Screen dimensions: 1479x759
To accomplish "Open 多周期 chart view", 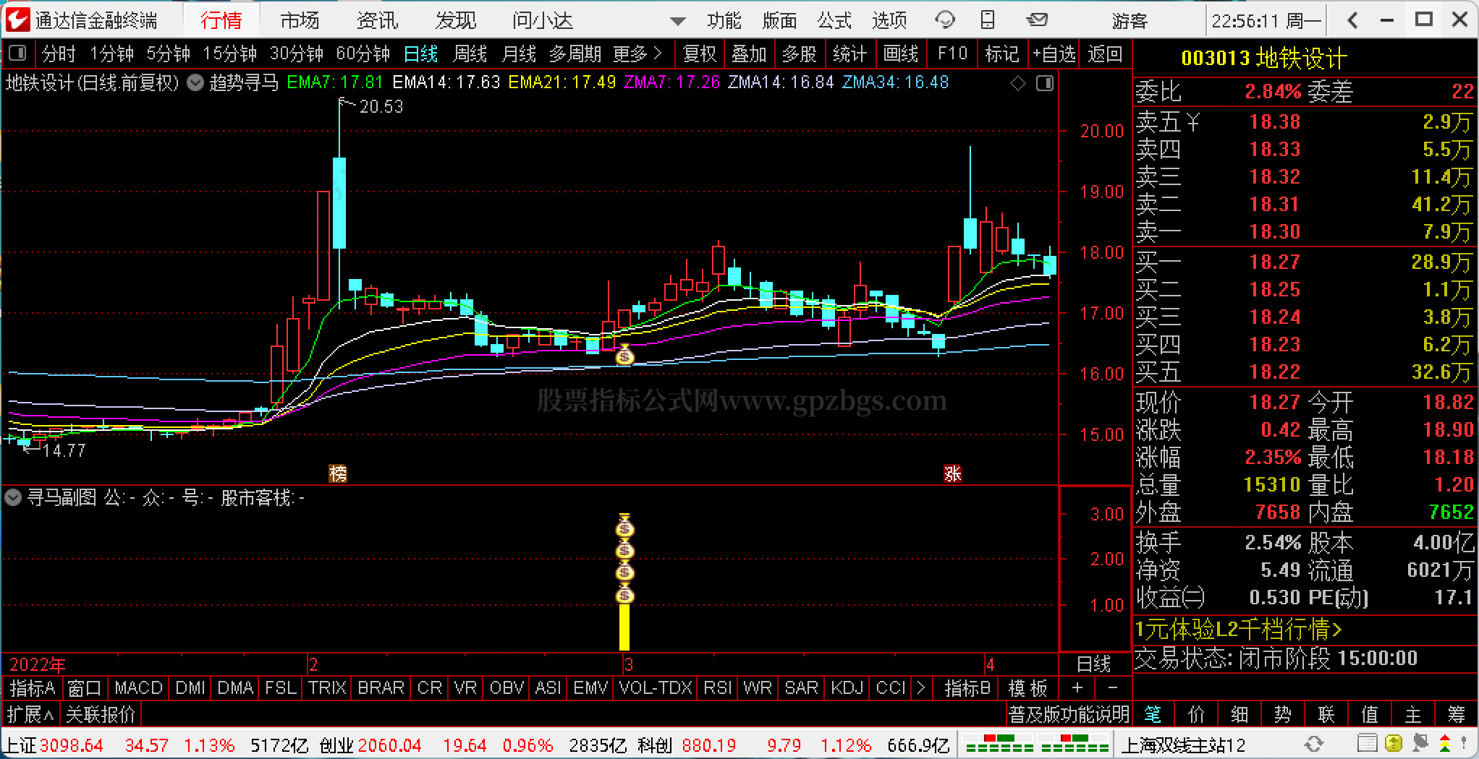I will point(575,53).
